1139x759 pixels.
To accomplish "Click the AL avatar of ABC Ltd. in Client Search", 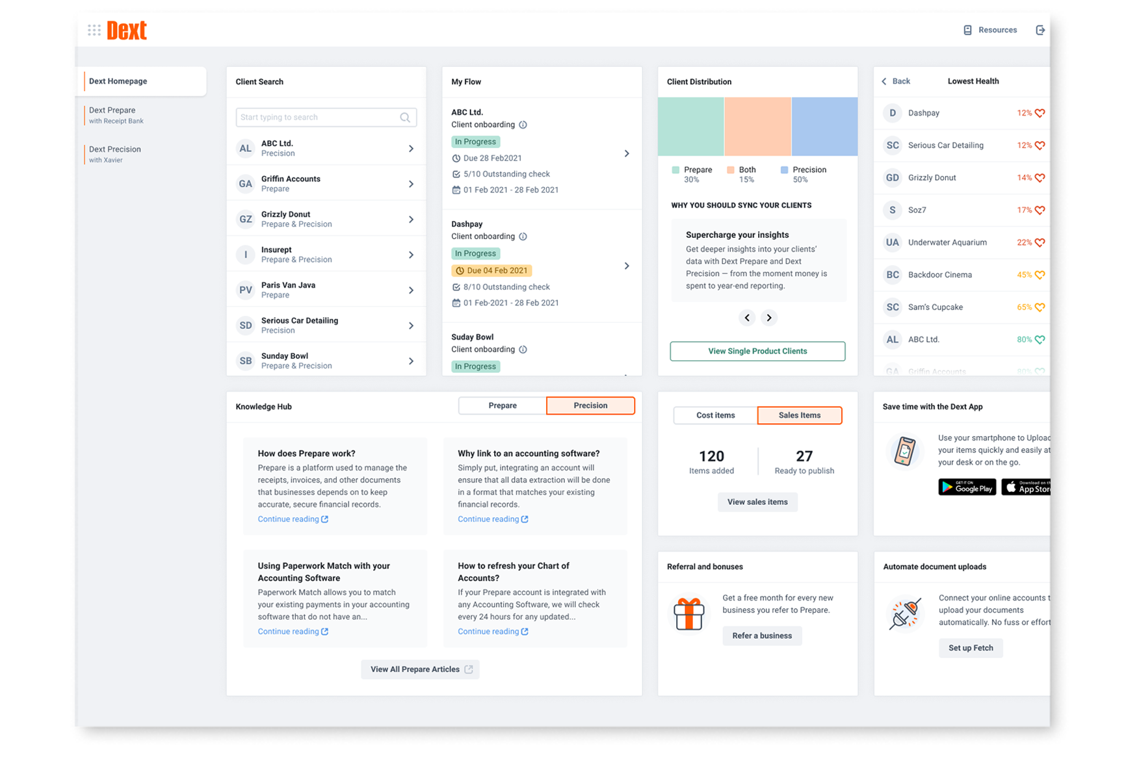I will tap(245, 148).
